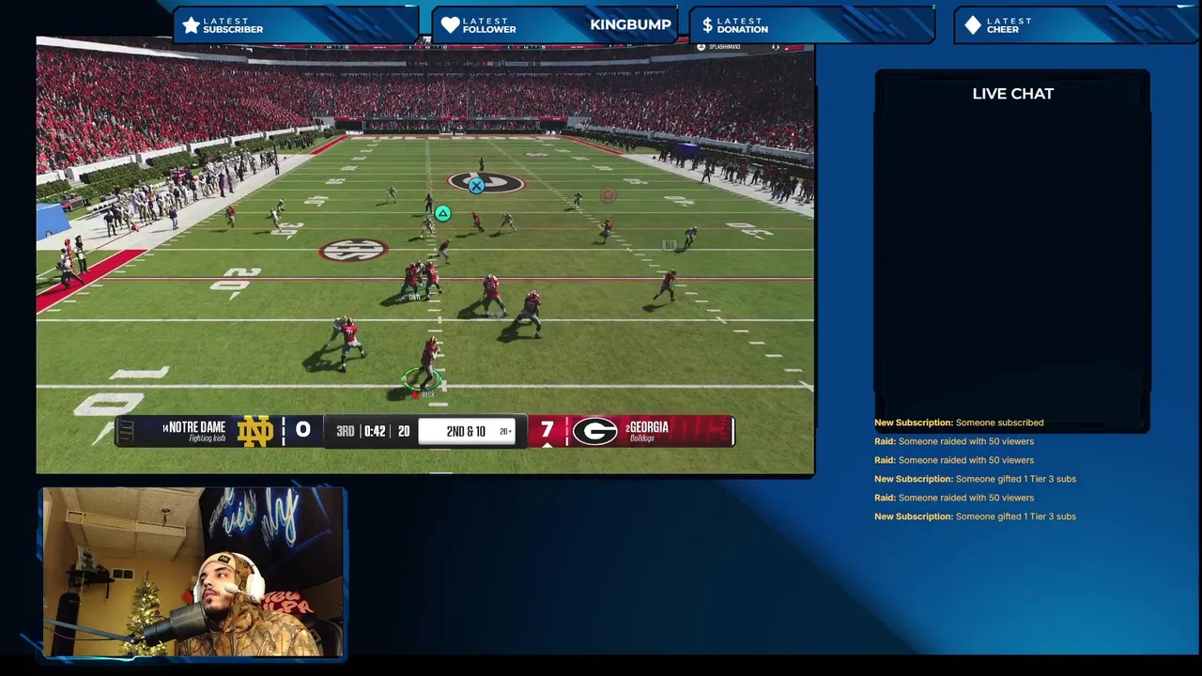This screenshot has width=1202, height=676.
Task: Click the heart icon beside Latest Follower
Action: 451,25
